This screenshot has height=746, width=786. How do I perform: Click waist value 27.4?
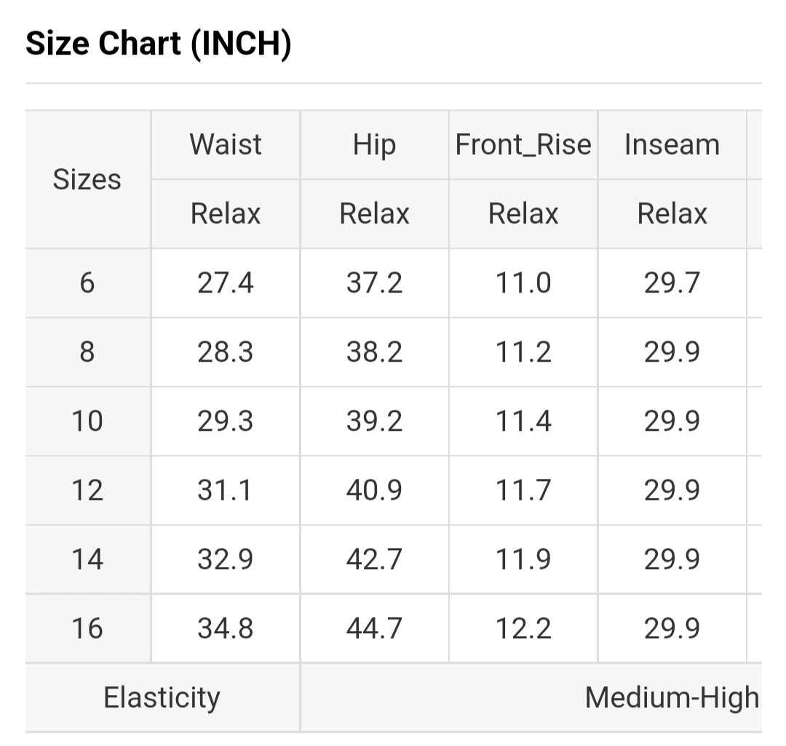(226, 282)
